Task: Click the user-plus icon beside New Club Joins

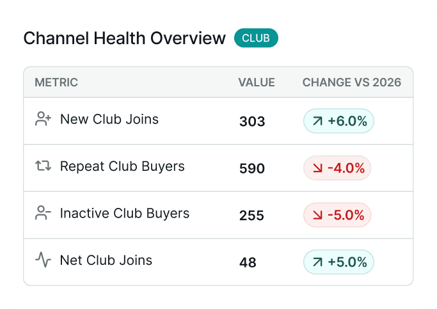Action: (x=44, y=119)
